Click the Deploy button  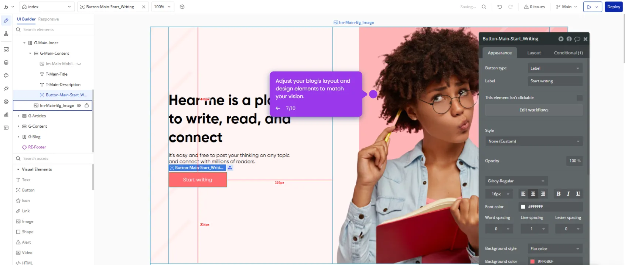pyautogui.click(x=614, y=7)
